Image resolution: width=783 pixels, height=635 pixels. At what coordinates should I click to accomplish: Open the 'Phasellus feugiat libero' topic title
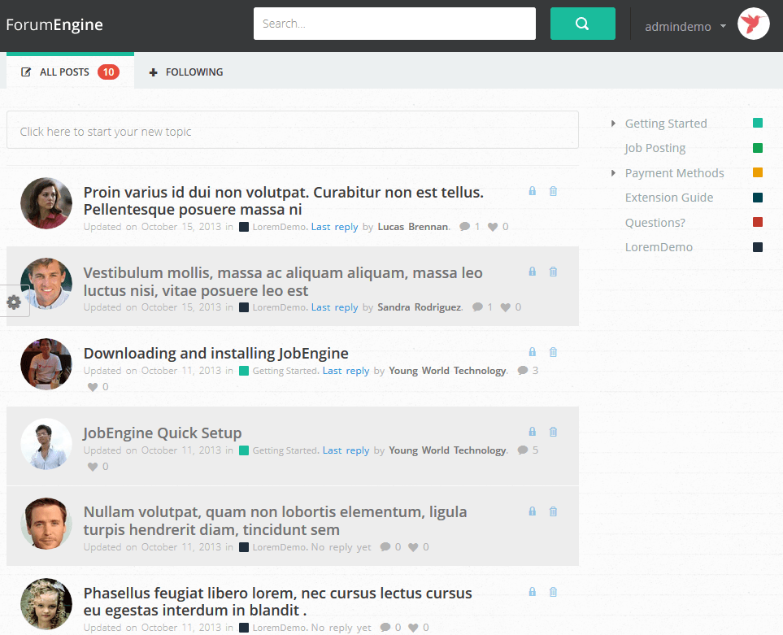277,602
